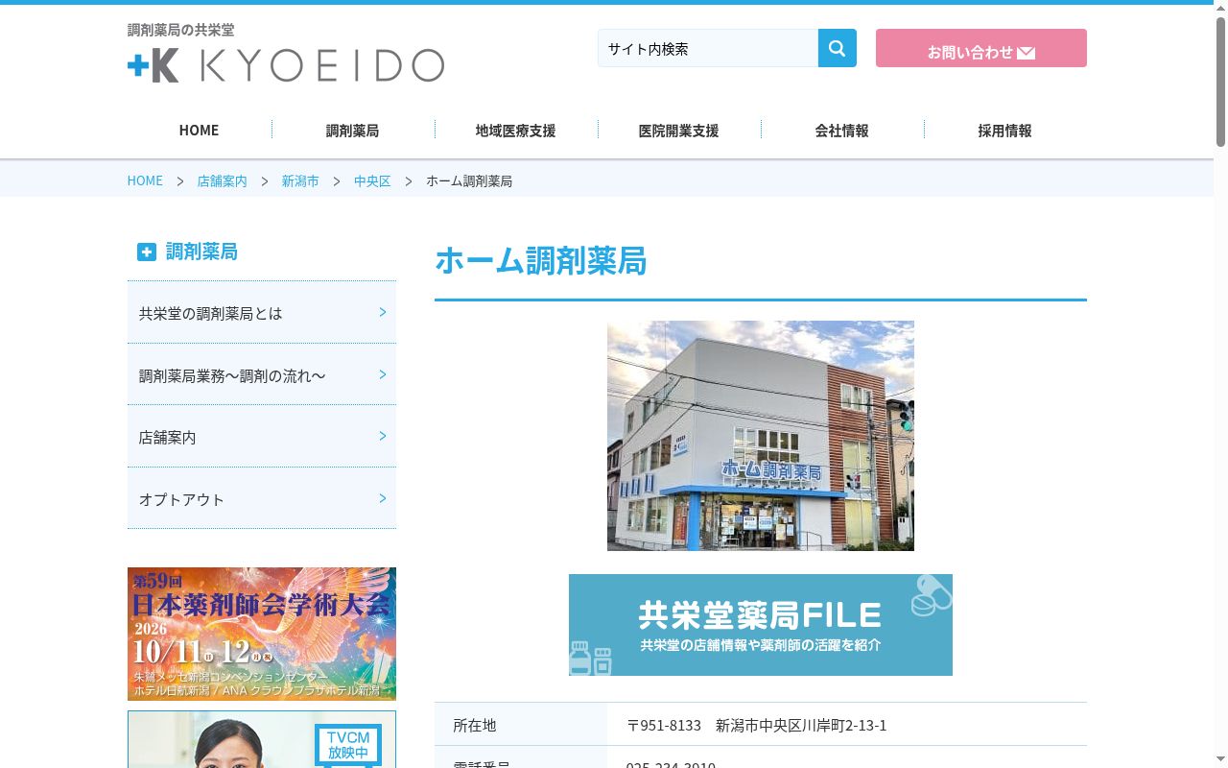This screenshot has width=1228, height=768.
Task: Click the ホーム調剤薬局 building photo
Action: pos(761,436)
